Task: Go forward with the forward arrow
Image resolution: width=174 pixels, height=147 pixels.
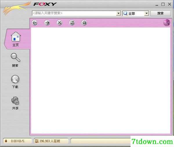Action: point(47,23)
